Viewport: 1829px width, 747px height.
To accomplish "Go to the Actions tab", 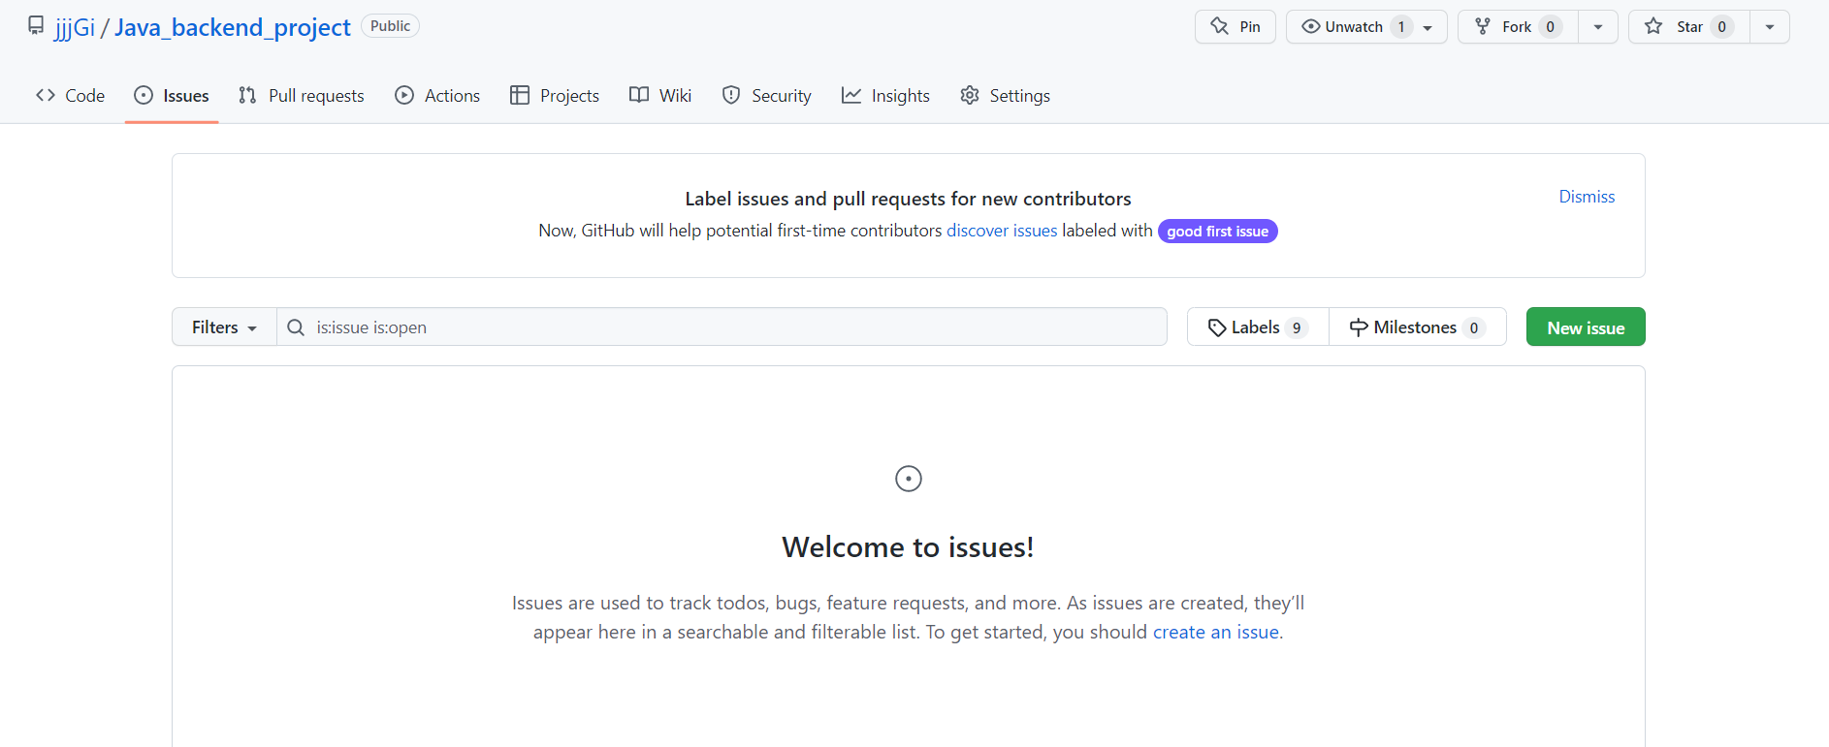I will (x=437, y=95).
